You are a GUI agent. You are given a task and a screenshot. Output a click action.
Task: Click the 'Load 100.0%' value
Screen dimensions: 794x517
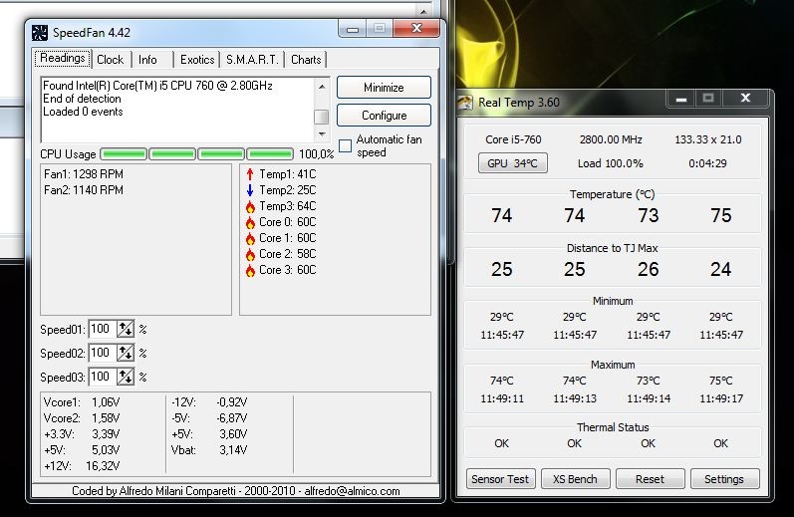[610, 163]
